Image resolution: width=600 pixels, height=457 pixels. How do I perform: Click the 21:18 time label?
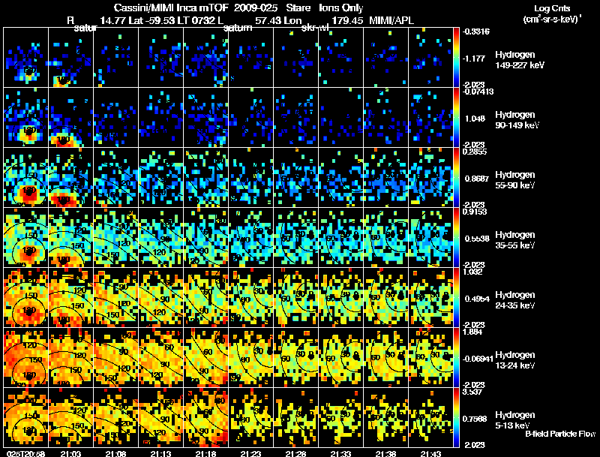205,453
